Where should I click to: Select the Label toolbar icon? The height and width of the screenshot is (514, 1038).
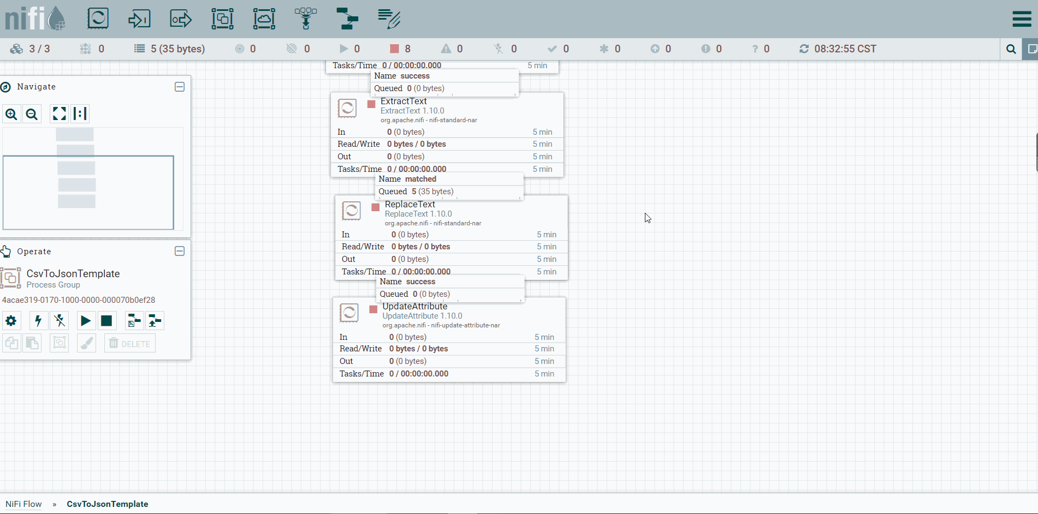(389, 19)
